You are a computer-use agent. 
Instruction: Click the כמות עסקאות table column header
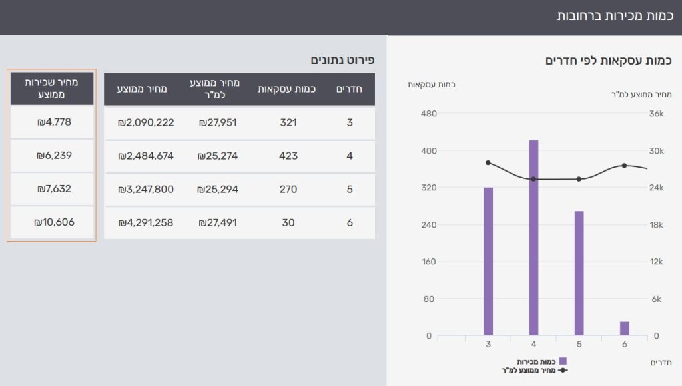click(x=287, y=89)
